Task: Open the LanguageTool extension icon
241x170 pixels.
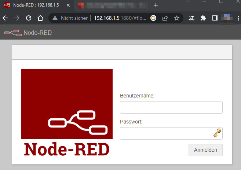Action: [x=191, y=18]
